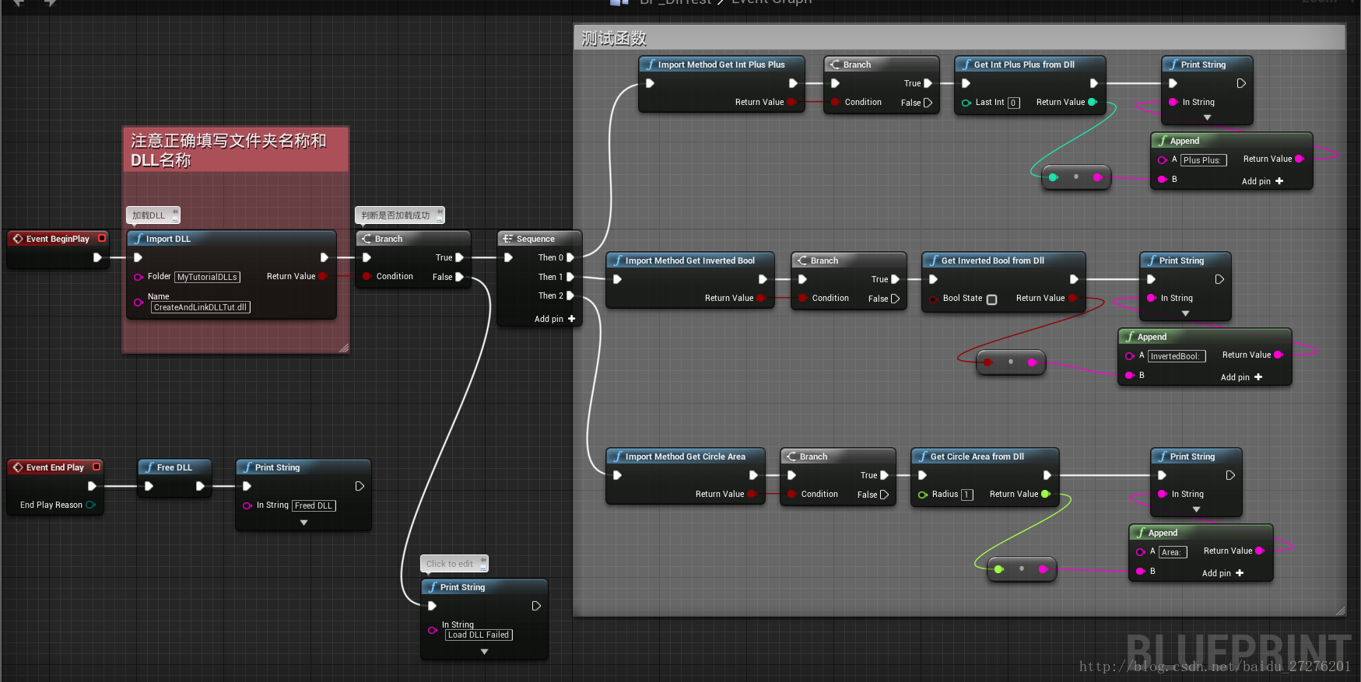Screen dimensions: 1361x682
Task: Click the Sequence node's Then 2 execution pin
Action: click(x=570, y=296)
